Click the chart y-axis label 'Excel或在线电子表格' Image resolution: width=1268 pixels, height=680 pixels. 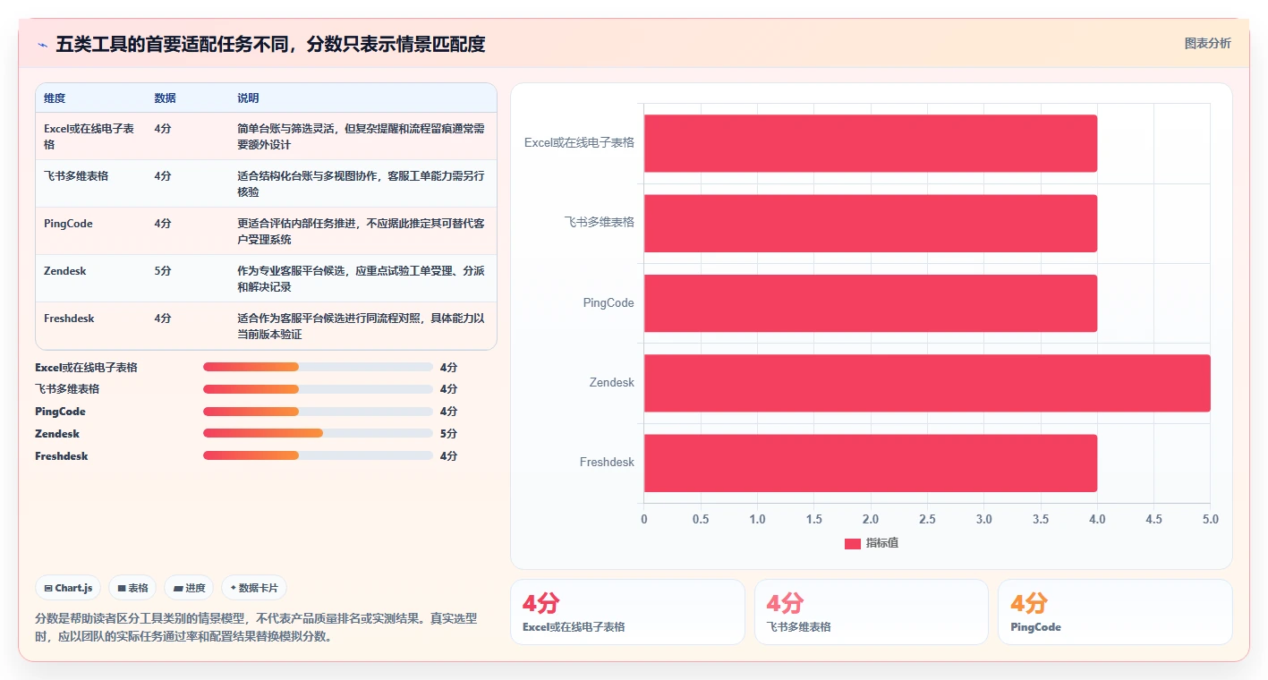pos(579,142)
